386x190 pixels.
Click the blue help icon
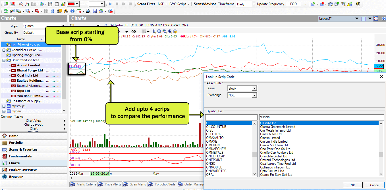tap(72, 11)
